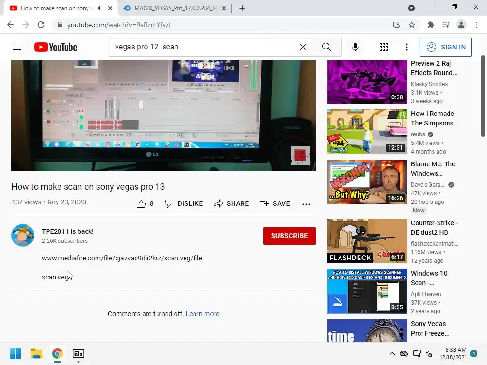This screenshot has width=487, height=365.
Task: Open the Chrome profile avatar
Action: pyautogui.click(x=461, y=25)
